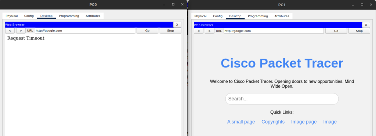The height and width of the screenshot is (136, 376).
Task: Select Desktop tab in PC0 window
Action: [x=46, y=16]
